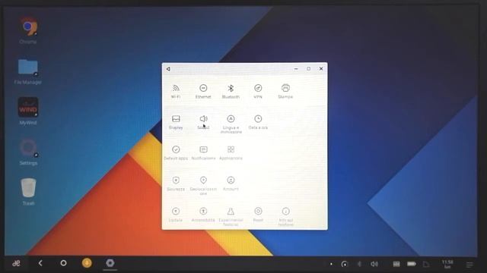The image size is (487, 273).
Task: Maximize the Settings window
Action: [308, 69]
